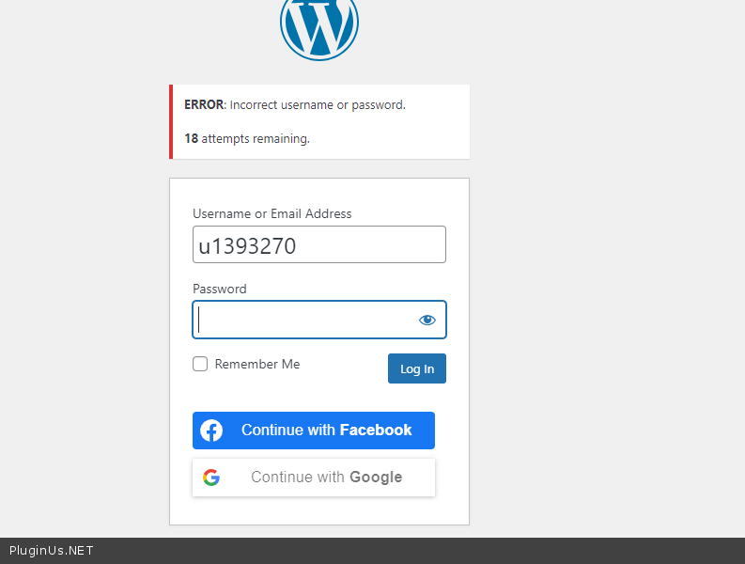Open the PluginUs.NET footer link
This screenshot has height=564, width=745.
[52, 551]
